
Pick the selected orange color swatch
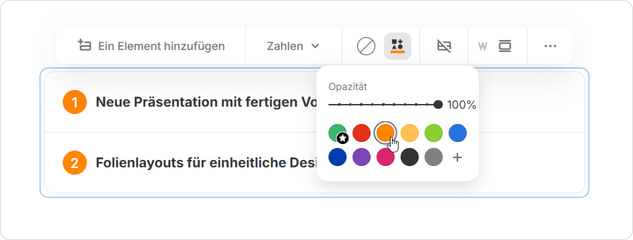point(385,133)
